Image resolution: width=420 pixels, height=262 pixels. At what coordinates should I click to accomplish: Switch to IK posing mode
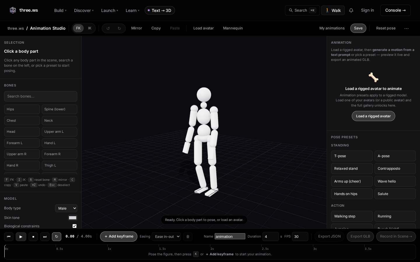90,28
